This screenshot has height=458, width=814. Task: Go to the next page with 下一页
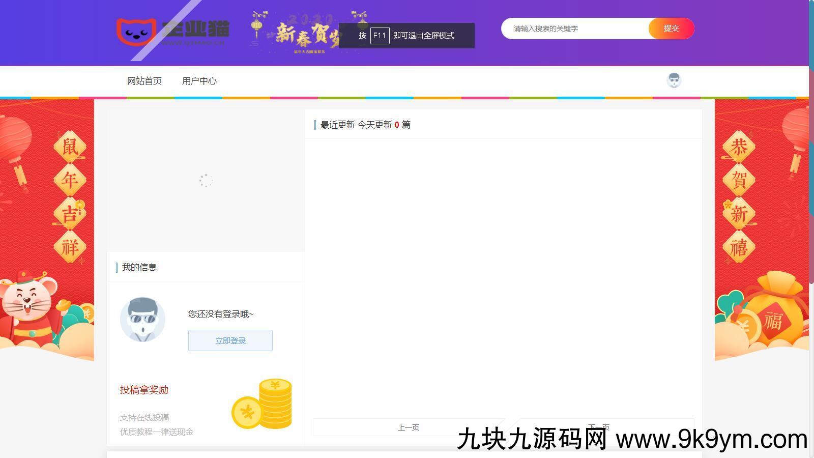tap(599, 426)
